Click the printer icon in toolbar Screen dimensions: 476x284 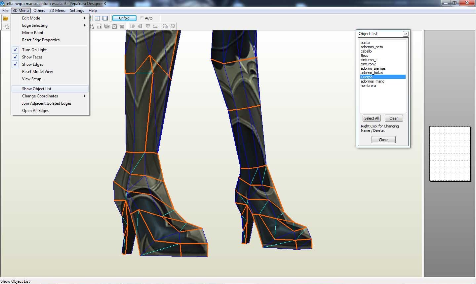[x=122, y=26]
